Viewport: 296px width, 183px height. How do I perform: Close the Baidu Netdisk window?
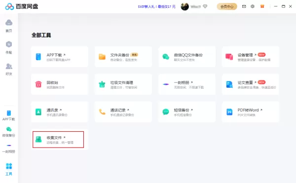[x=291, y=6]
